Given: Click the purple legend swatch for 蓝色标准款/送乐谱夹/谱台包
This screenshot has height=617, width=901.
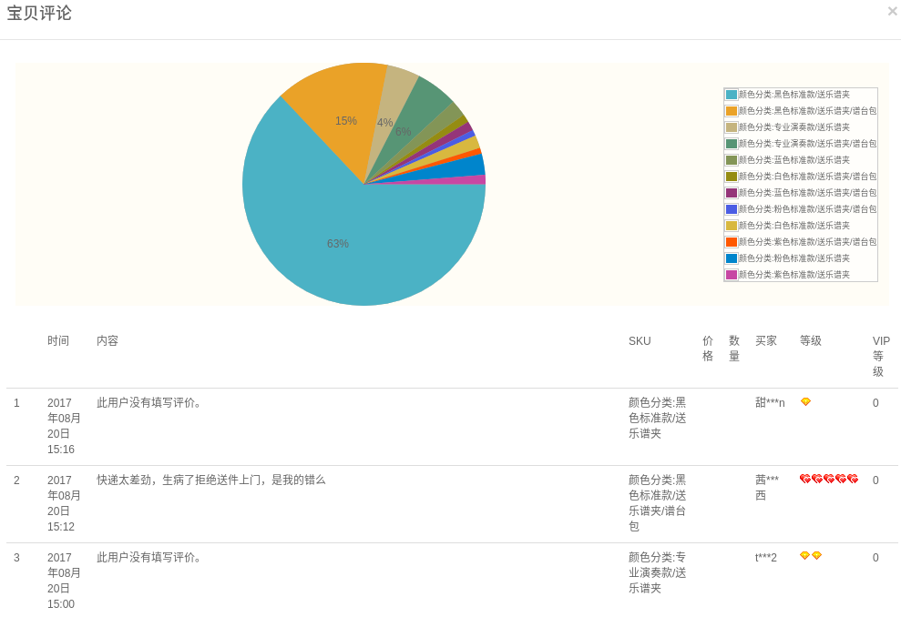Looking at the screenshot, I should 732,193.
